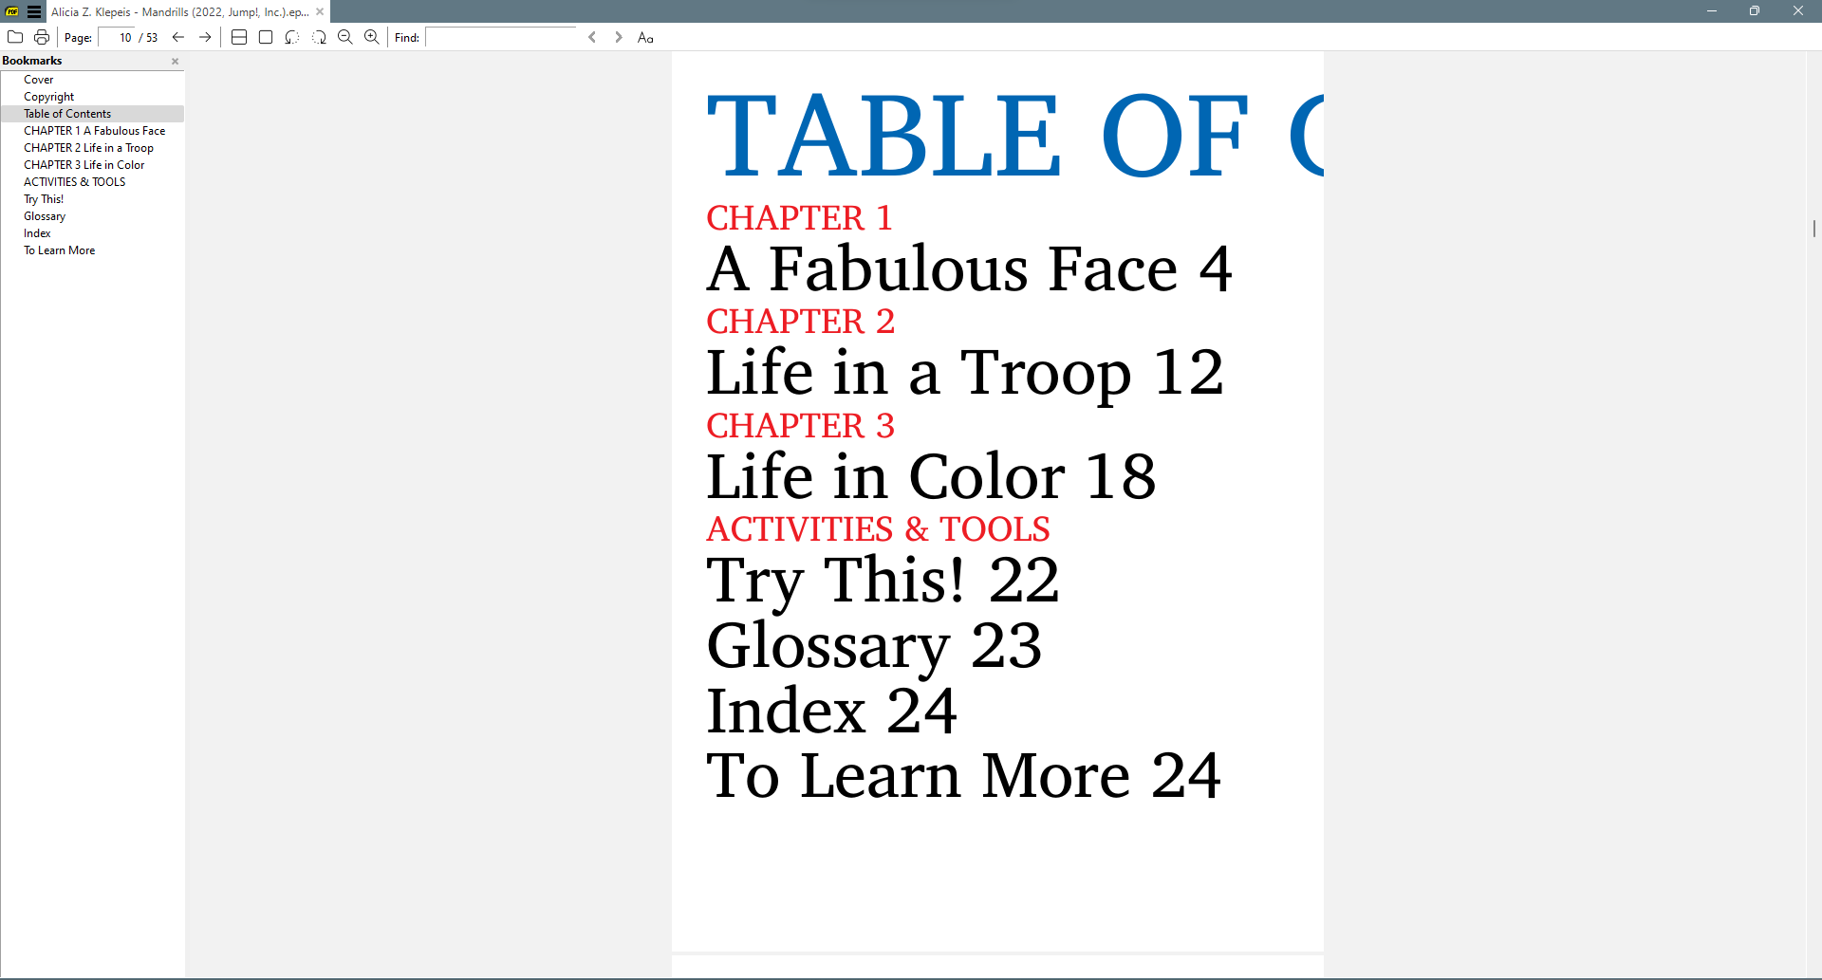1822x980 pixels.
Task: Open the Glossary bookmark
Action: pos(45,215)
